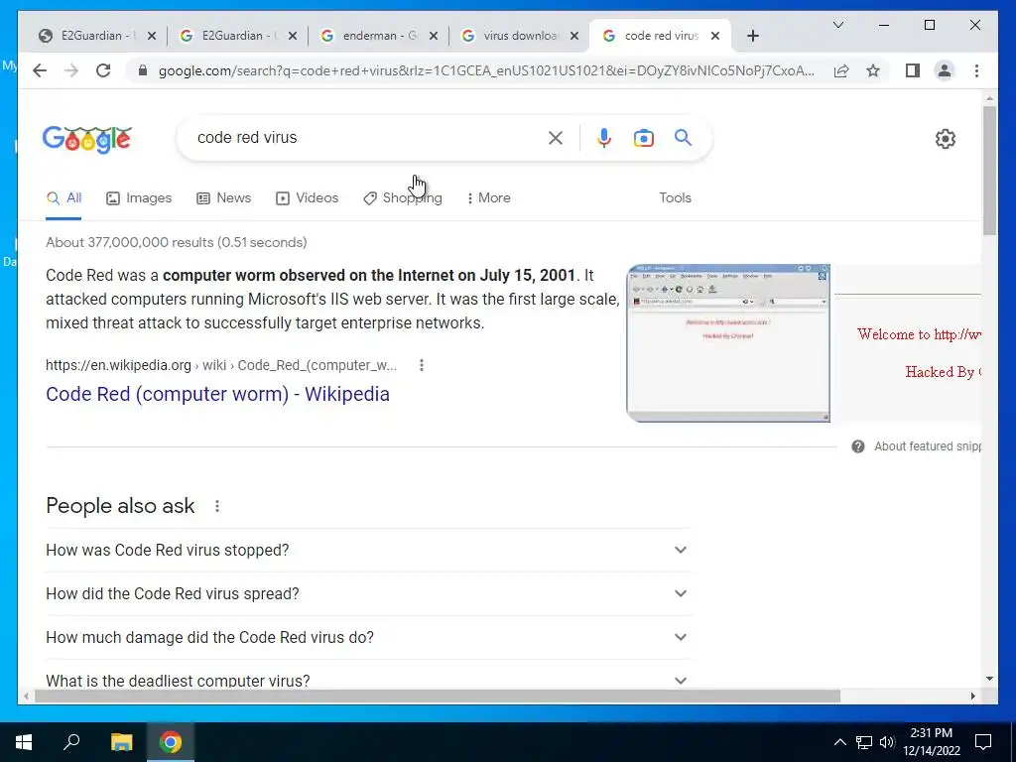Open the Windows notification center

983,742
